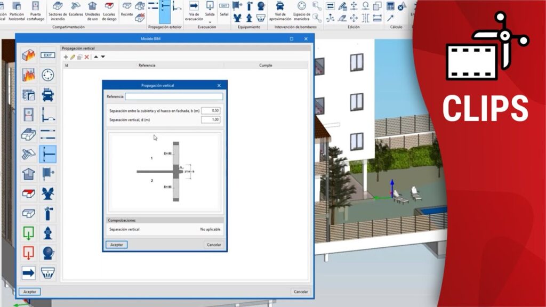Viewport: 546px width, 307px height.
Task: Select the EXIT sign icon in Modelo BIM sidebar
Action: coord(48,55)
